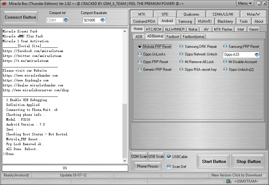Open Phone Pinouts
Viewport: 269px width, 185px height.
148,166
